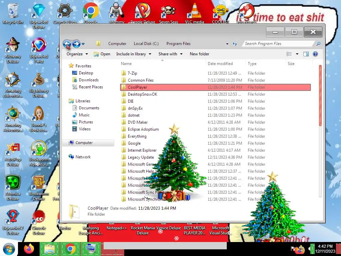Click New folder in the toolbar
The image size is (341, 256).
coord(199,54)
